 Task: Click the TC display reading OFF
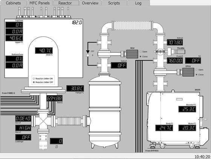(193, 61)
